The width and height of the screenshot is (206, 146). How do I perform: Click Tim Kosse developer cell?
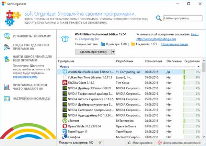point(123,83)
